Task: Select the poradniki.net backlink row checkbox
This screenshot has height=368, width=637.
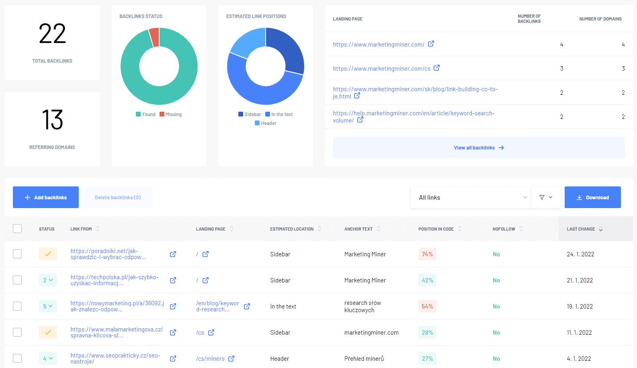Action: (x=17, y=254)
